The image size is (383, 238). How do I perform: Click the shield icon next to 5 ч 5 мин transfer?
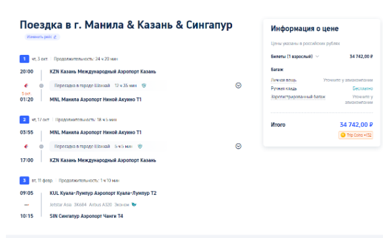coord(140,146)
